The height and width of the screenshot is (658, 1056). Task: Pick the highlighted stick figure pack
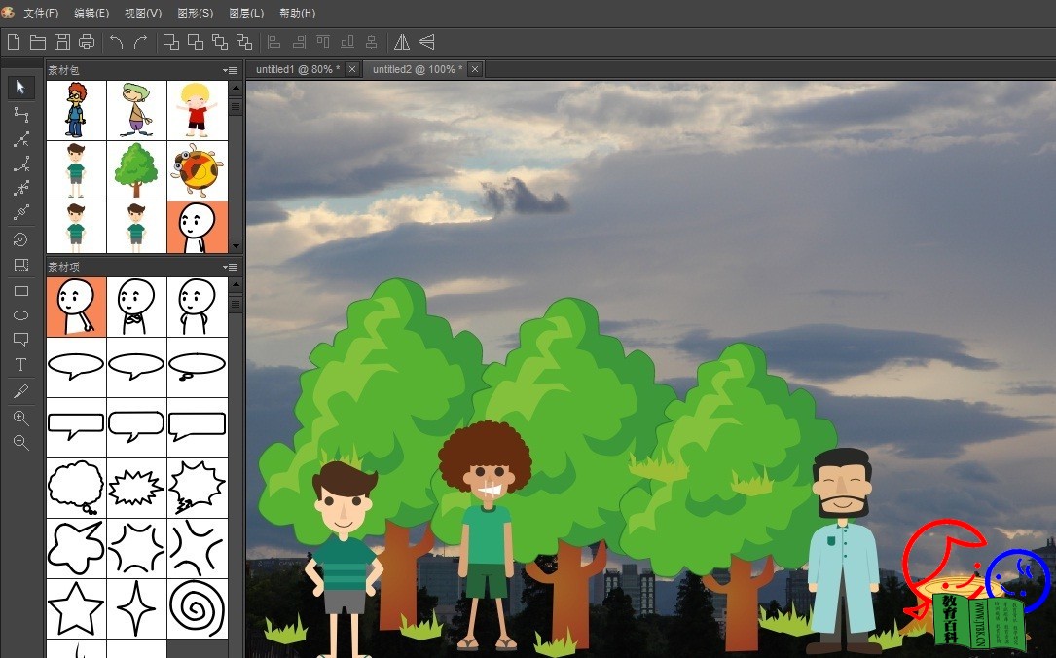198,227
